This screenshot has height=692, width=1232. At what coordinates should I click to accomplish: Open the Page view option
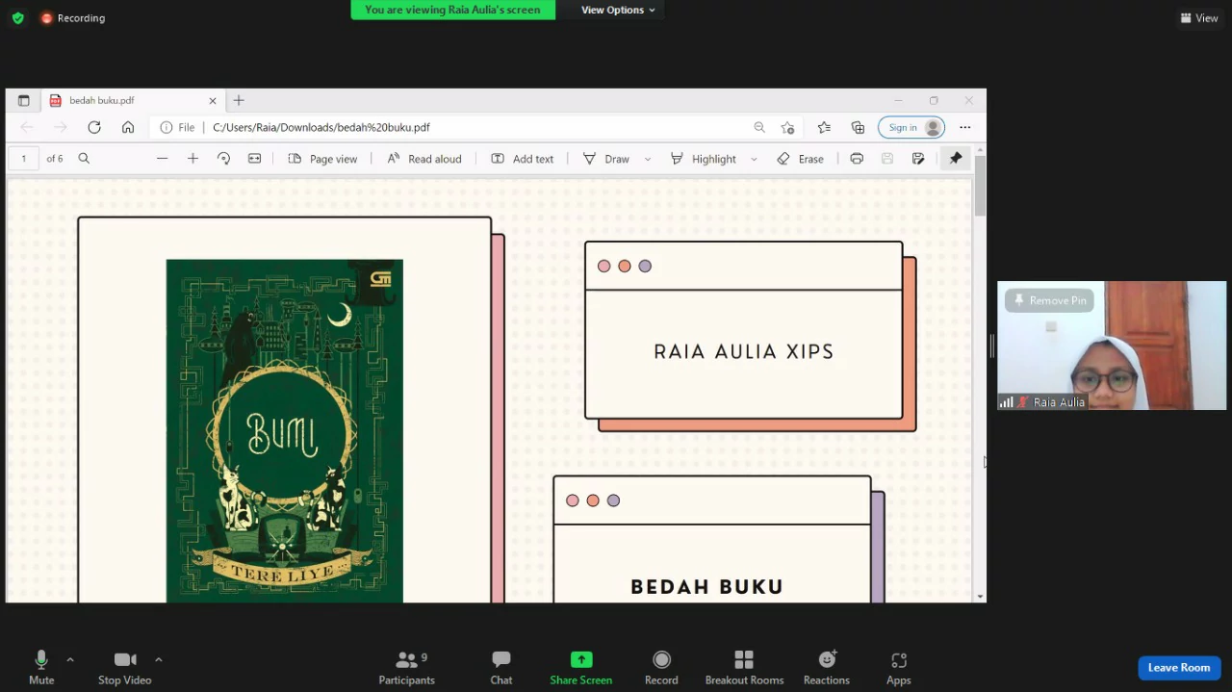(x=322, y=159)
